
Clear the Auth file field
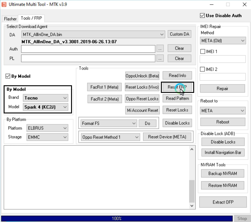pos(179,48)
